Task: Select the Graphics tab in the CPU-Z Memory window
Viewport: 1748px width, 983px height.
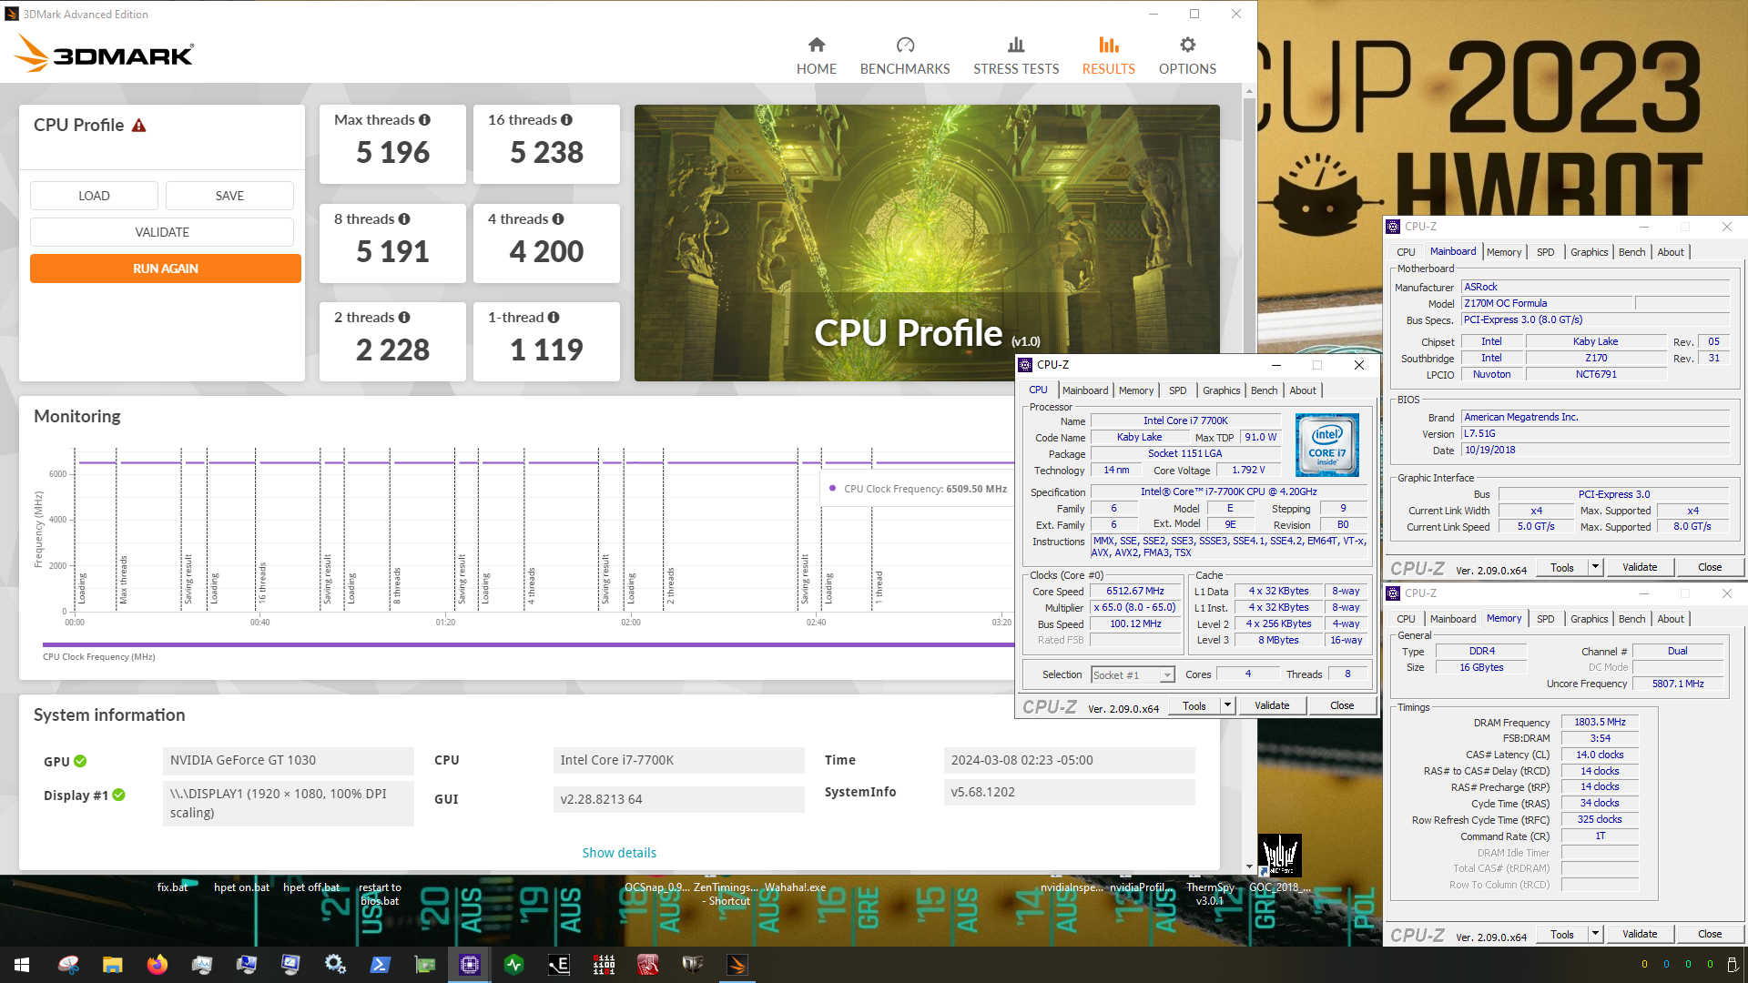Action: 1589,619
